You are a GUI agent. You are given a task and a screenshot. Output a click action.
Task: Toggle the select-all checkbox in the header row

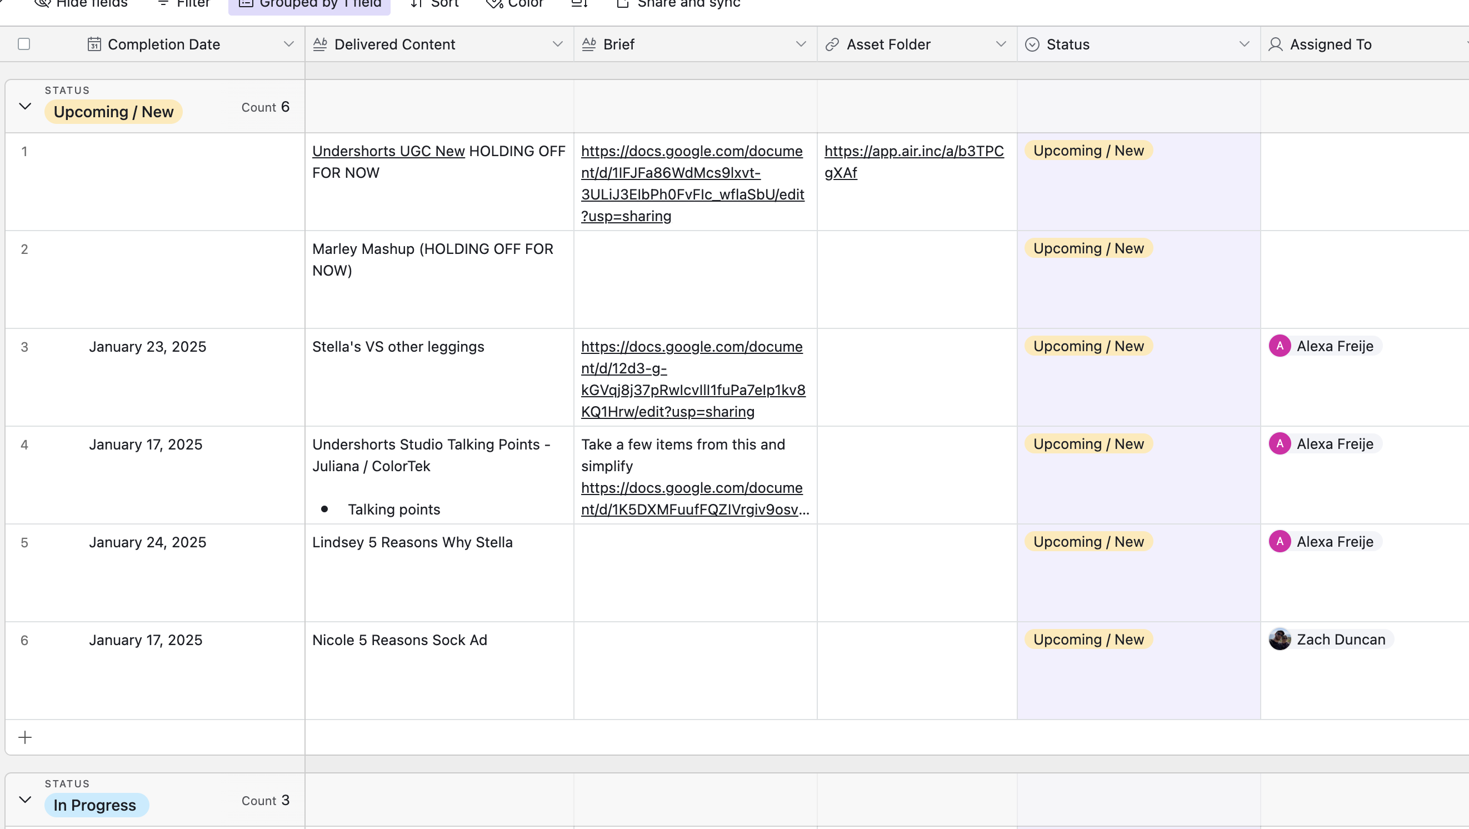(23, 43)
